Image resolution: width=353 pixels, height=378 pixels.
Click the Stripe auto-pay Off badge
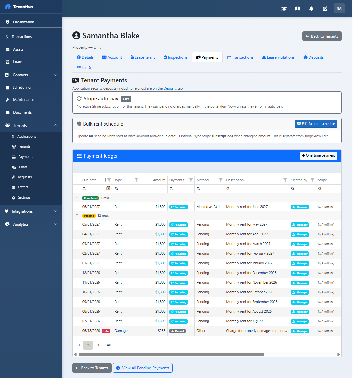126,99
